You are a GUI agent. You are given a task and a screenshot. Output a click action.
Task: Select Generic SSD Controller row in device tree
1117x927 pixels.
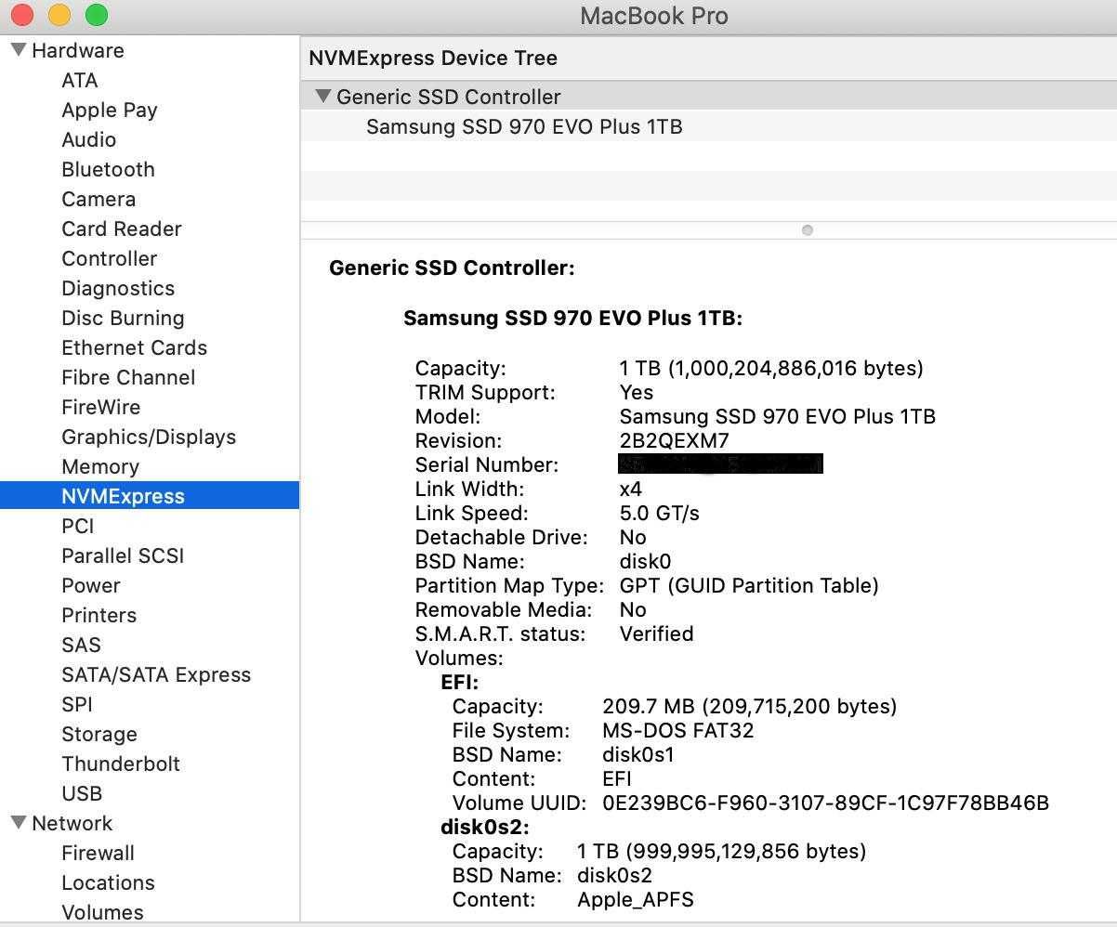(708, 97)
